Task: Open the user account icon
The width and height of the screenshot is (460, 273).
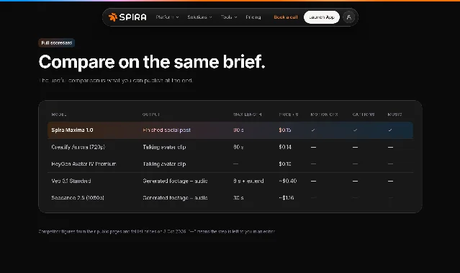Action: click(x=349, y=17)
